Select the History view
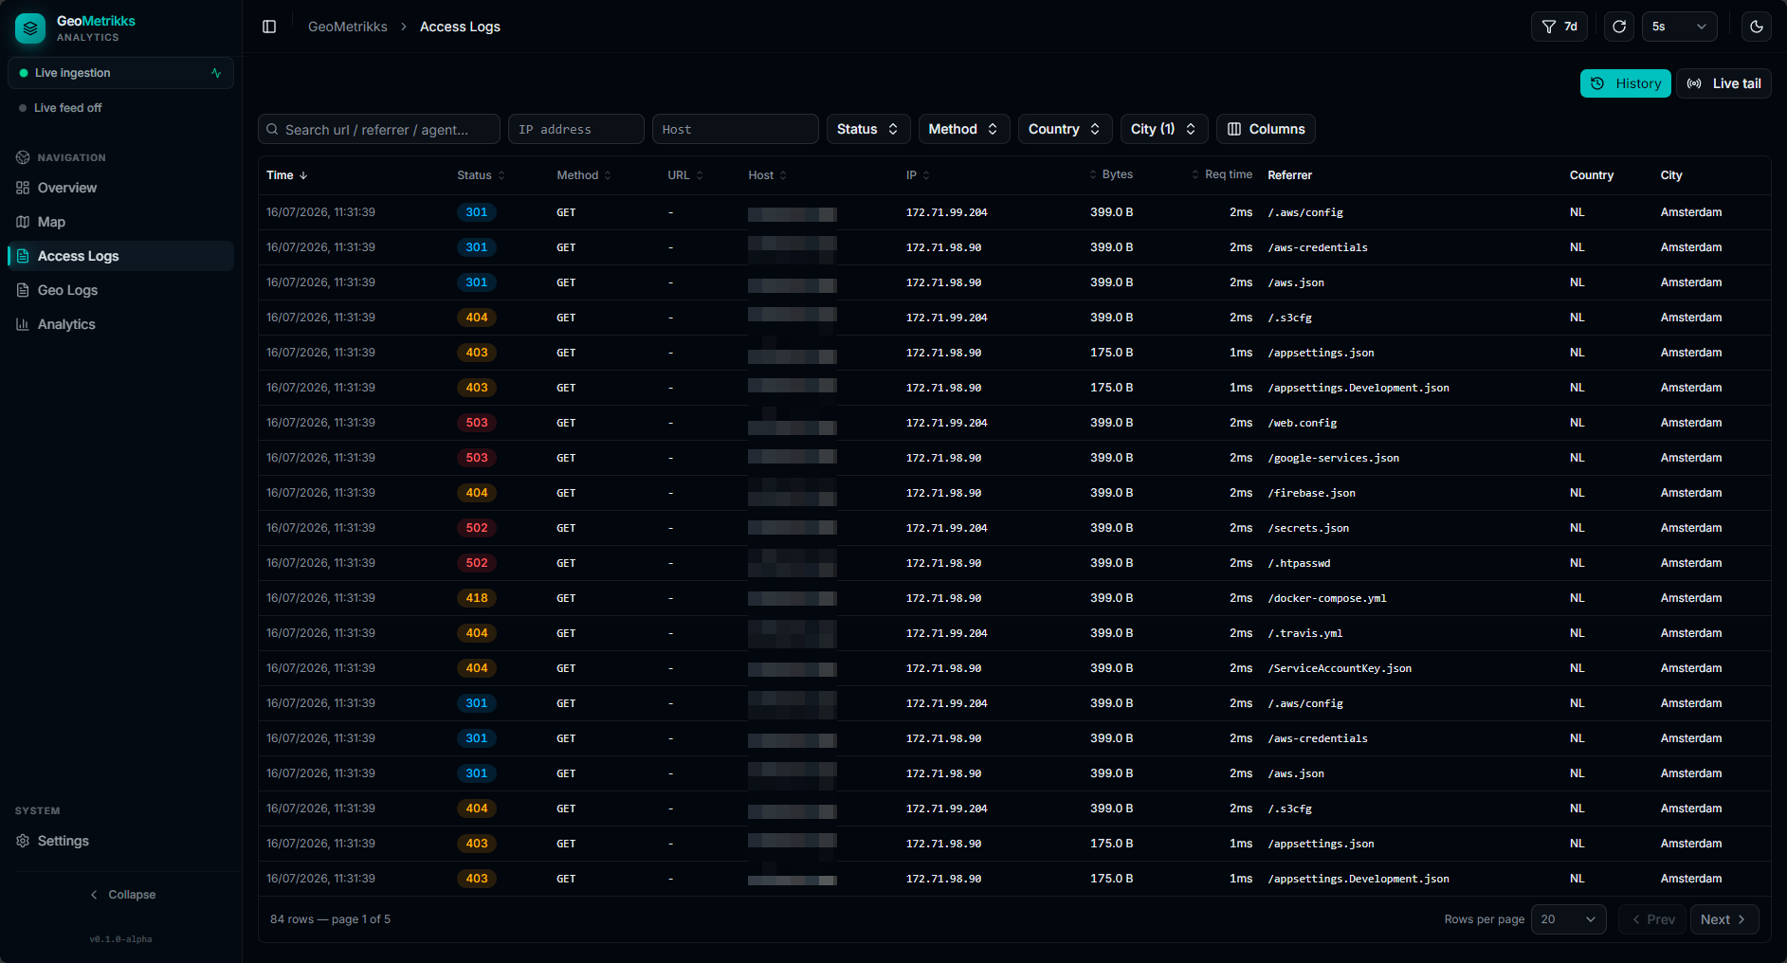 coord(1626,83)
